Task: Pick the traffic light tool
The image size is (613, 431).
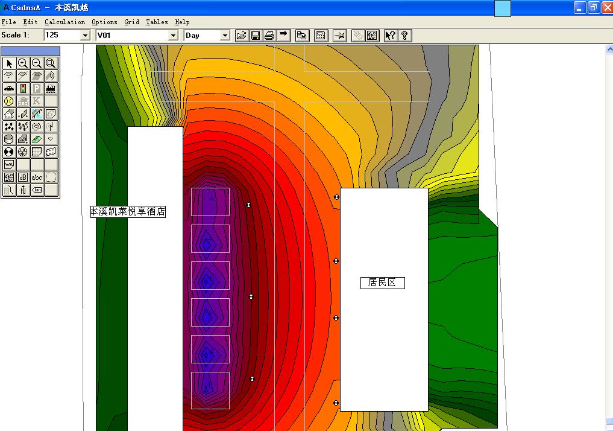Action: coord(23,89)
